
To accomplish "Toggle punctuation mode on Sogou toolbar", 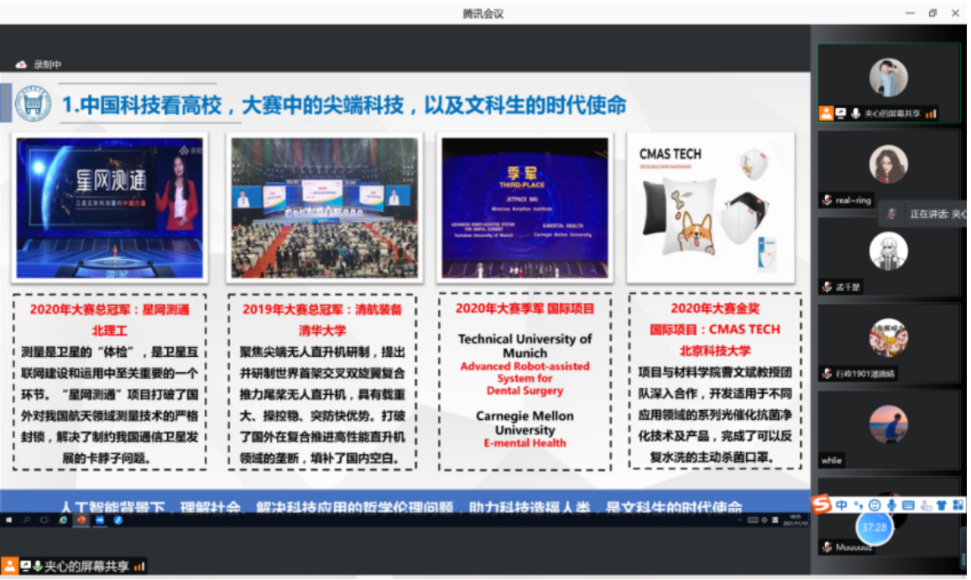I will click(x=858, y=505).
